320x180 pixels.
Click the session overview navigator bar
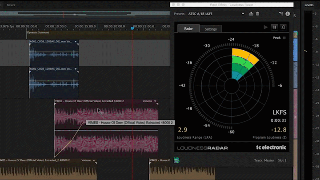(85, 15)
